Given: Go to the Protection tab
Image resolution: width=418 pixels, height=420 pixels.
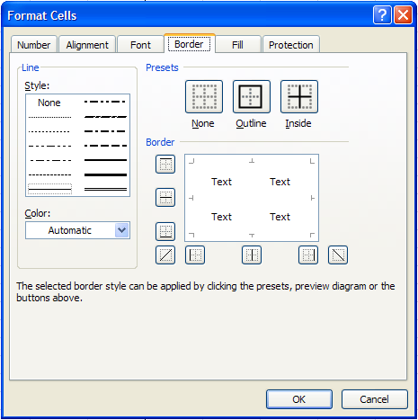Looking at the screenshot, I should pyautogui.click(x=291, y=45).
